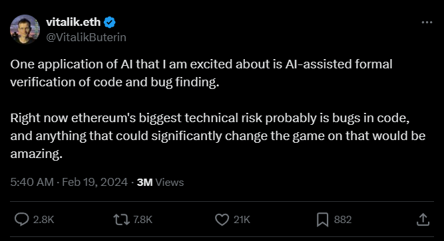Click the blue verified checkmark badge

tap(110, 23)
